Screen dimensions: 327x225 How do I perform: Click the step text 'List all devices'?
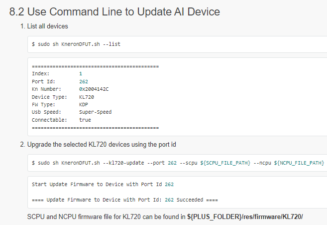pyautogui.click(x=48, y=26)
